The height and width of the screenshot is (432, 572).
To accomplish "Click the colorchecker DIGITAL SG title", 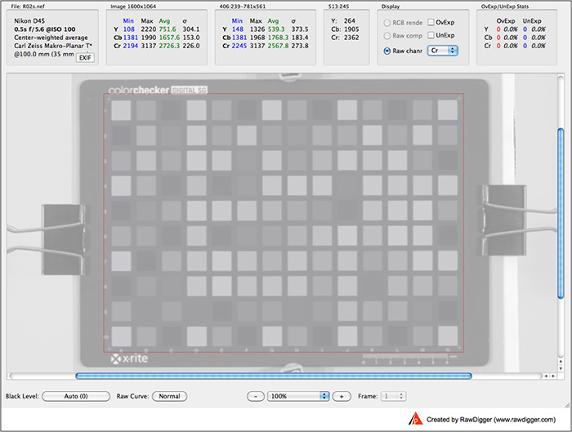I will (x=158, y=90).
